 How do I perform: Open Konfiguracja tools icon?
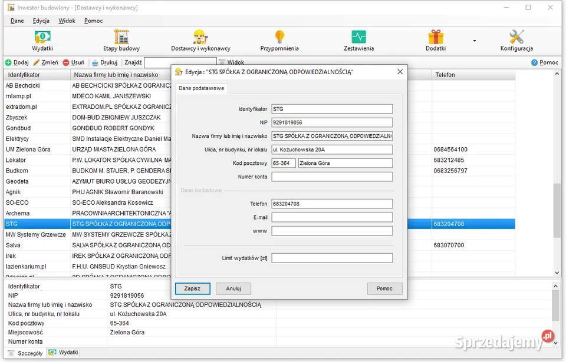[x=516, y=38]
